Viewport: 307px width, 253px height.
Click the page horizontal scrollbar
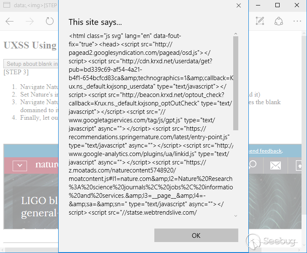tap(32, 250)
